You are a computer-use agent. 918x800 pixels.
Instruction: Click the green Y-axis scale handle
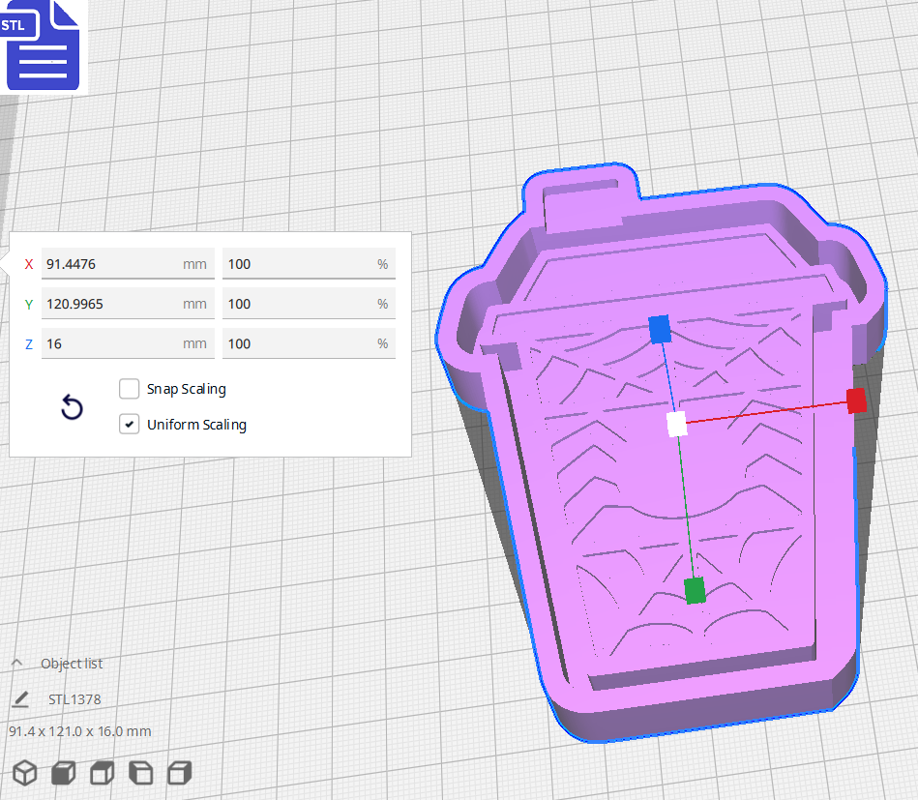pyautogui.click(x=696, y=590)
